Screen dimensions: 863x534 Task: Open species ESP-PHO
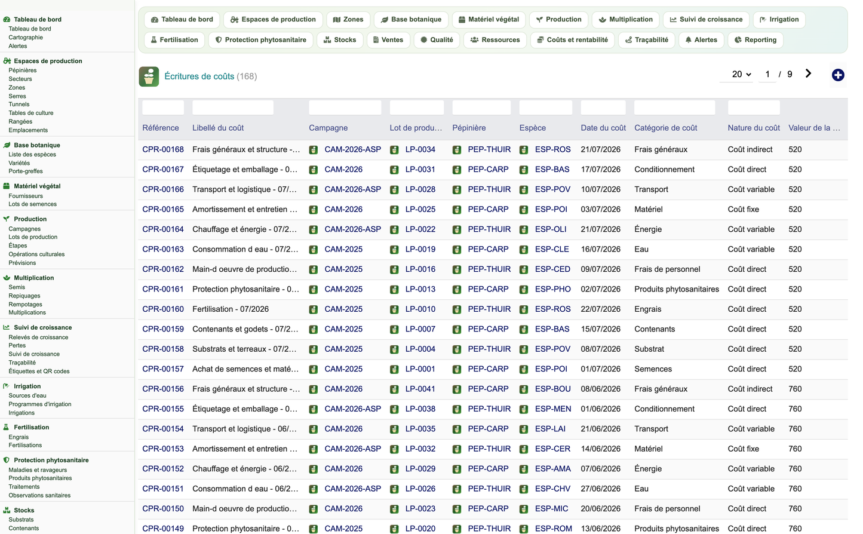tap(553, 289)
